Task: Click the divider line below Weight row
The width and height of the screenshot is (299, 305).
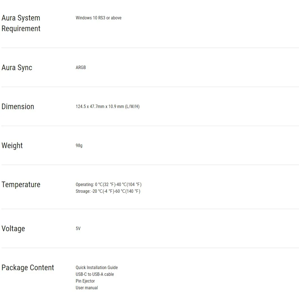Action: click(x=150, y=165)
